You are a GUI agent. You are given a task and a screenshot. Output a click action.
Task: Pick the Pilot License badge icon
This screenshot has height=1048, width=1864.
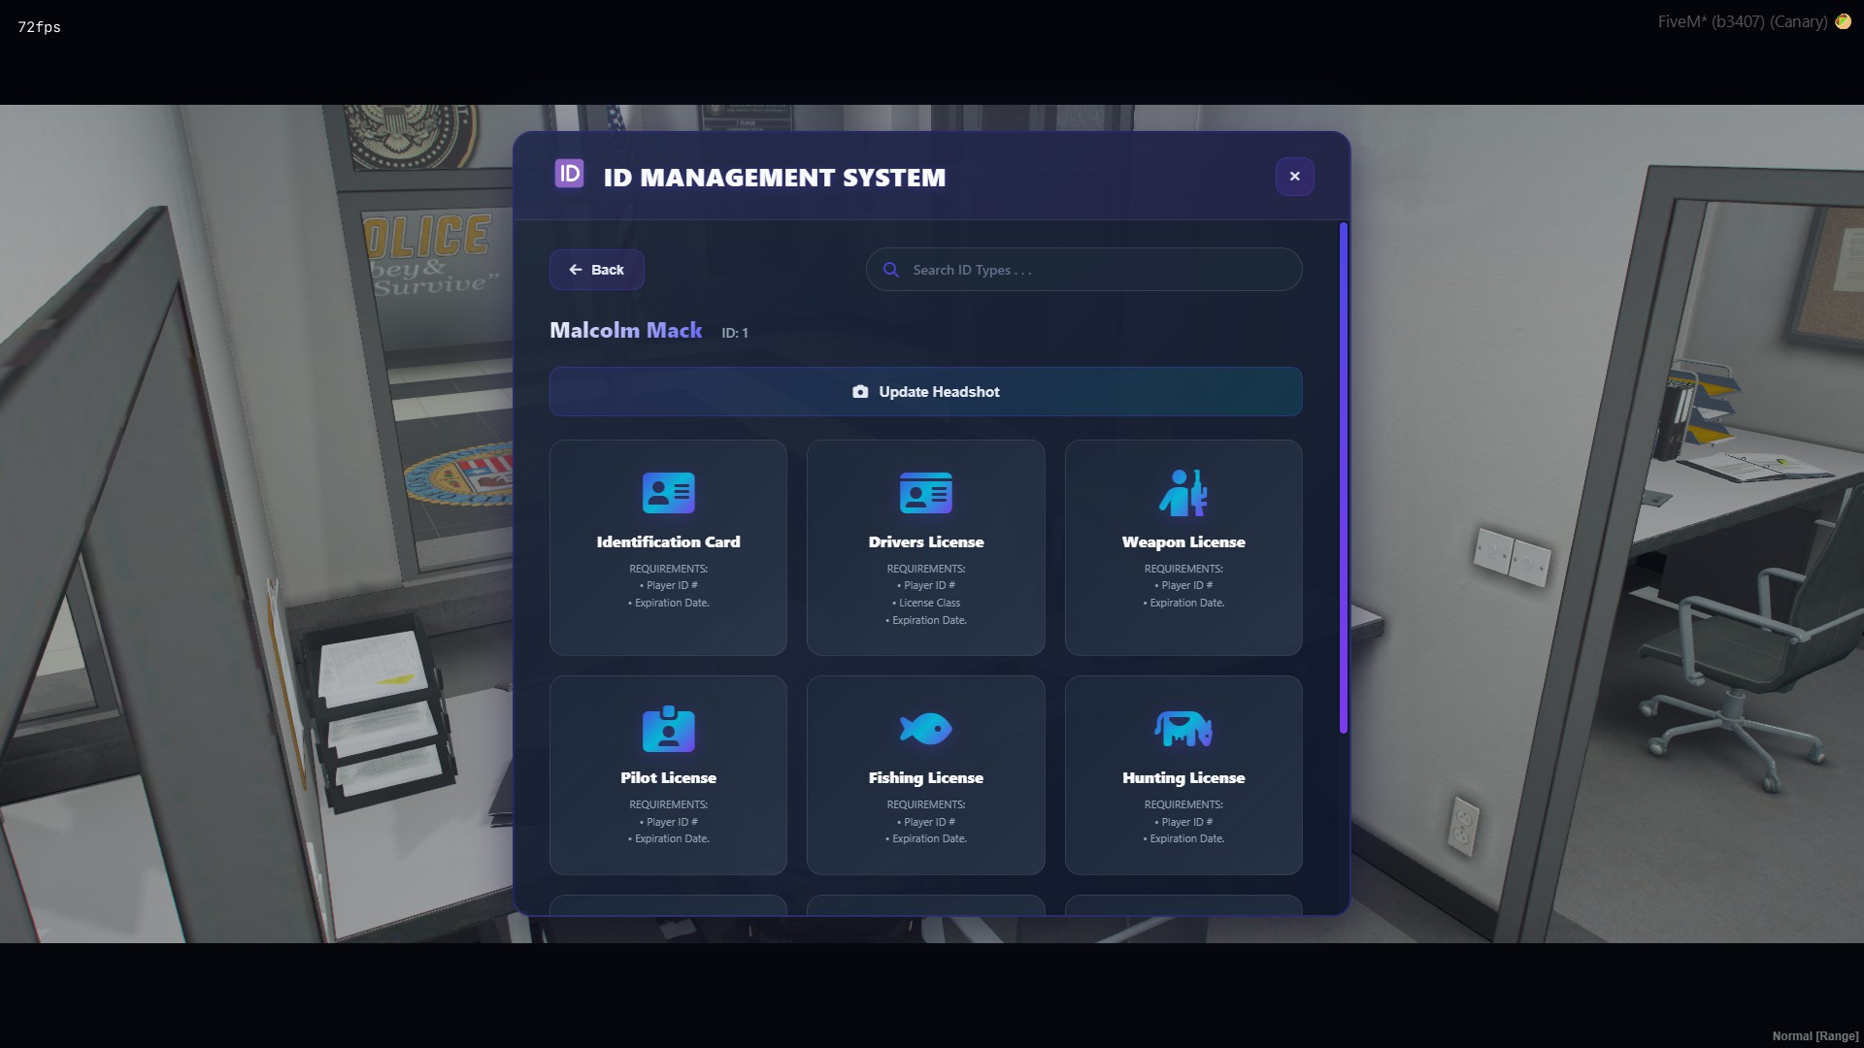pos(668,729)
